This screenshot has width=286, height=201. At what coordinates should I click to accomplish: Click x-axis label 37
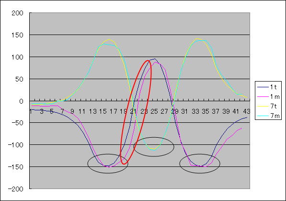[x=216, y=111]
